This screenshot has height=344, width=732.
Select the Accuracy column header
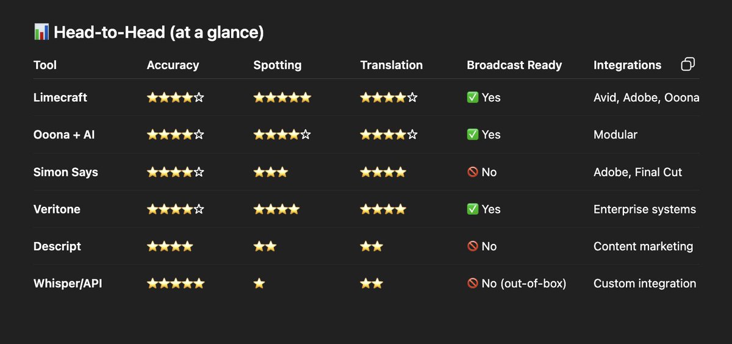coord(173,65)
